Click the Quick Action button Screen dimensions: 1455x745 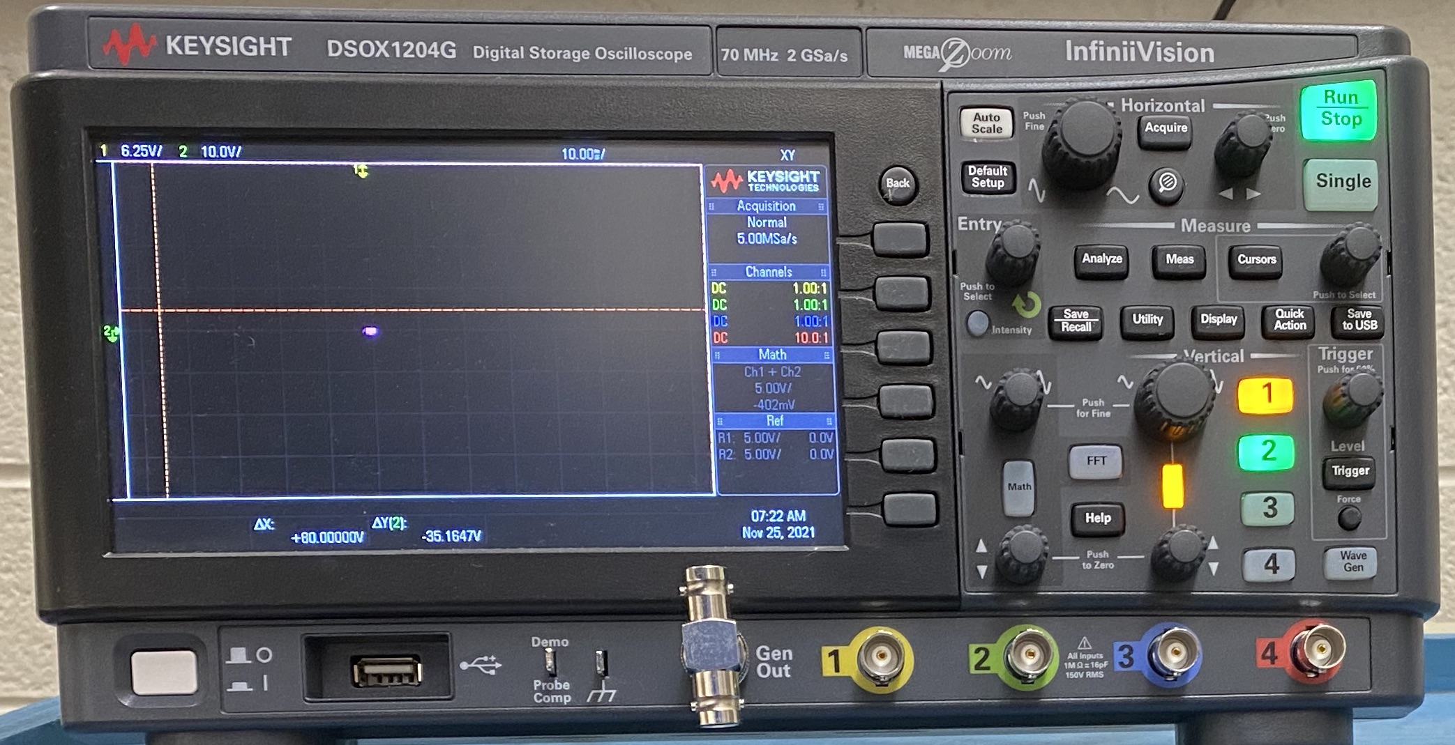(1290, 320)
